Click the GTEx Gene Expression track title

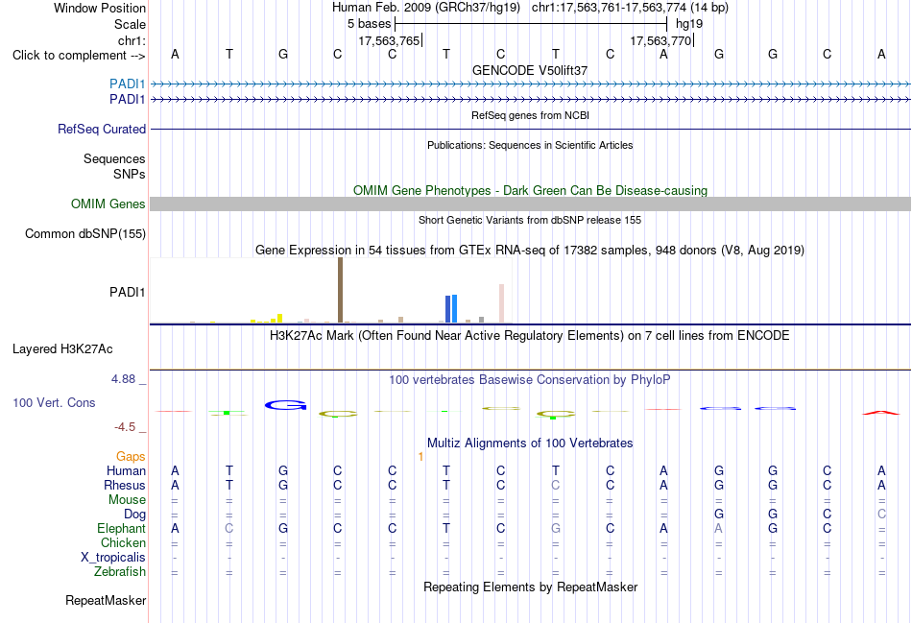tap(530, 251)
